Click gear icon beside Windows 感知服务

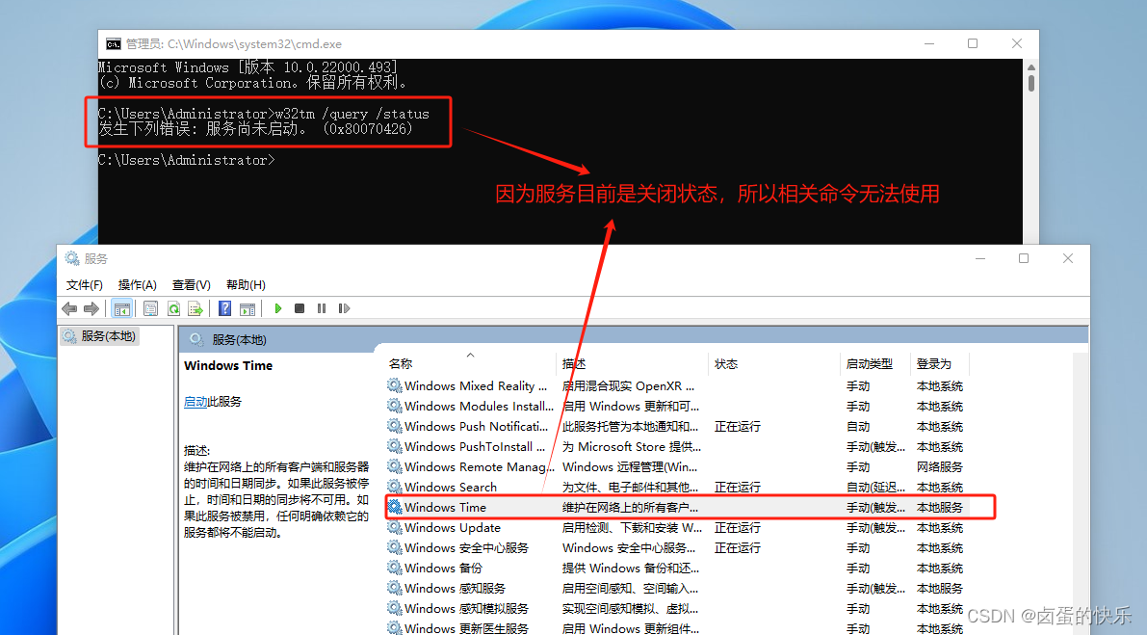click(395, 588)
